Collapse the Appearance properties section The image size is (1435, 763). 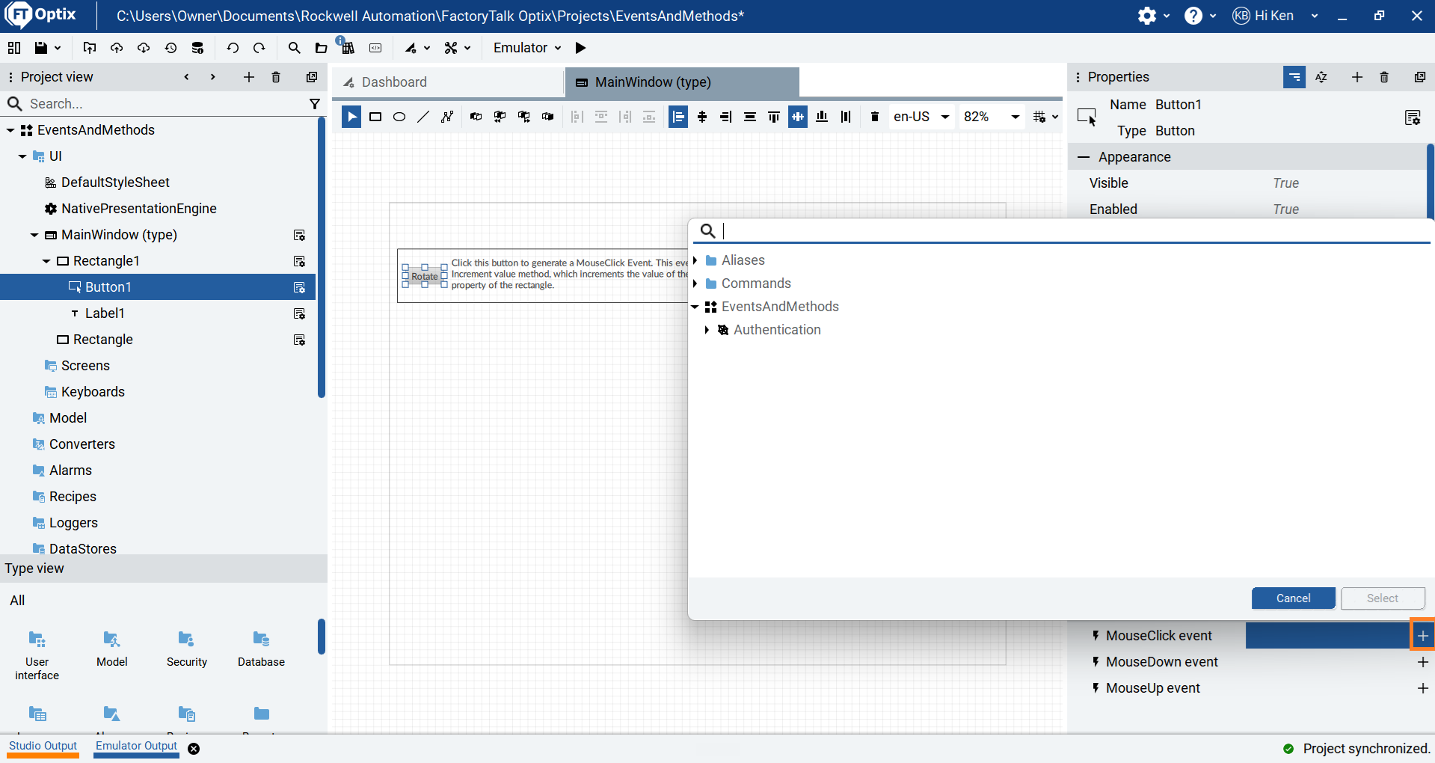tap(1084, 157)
